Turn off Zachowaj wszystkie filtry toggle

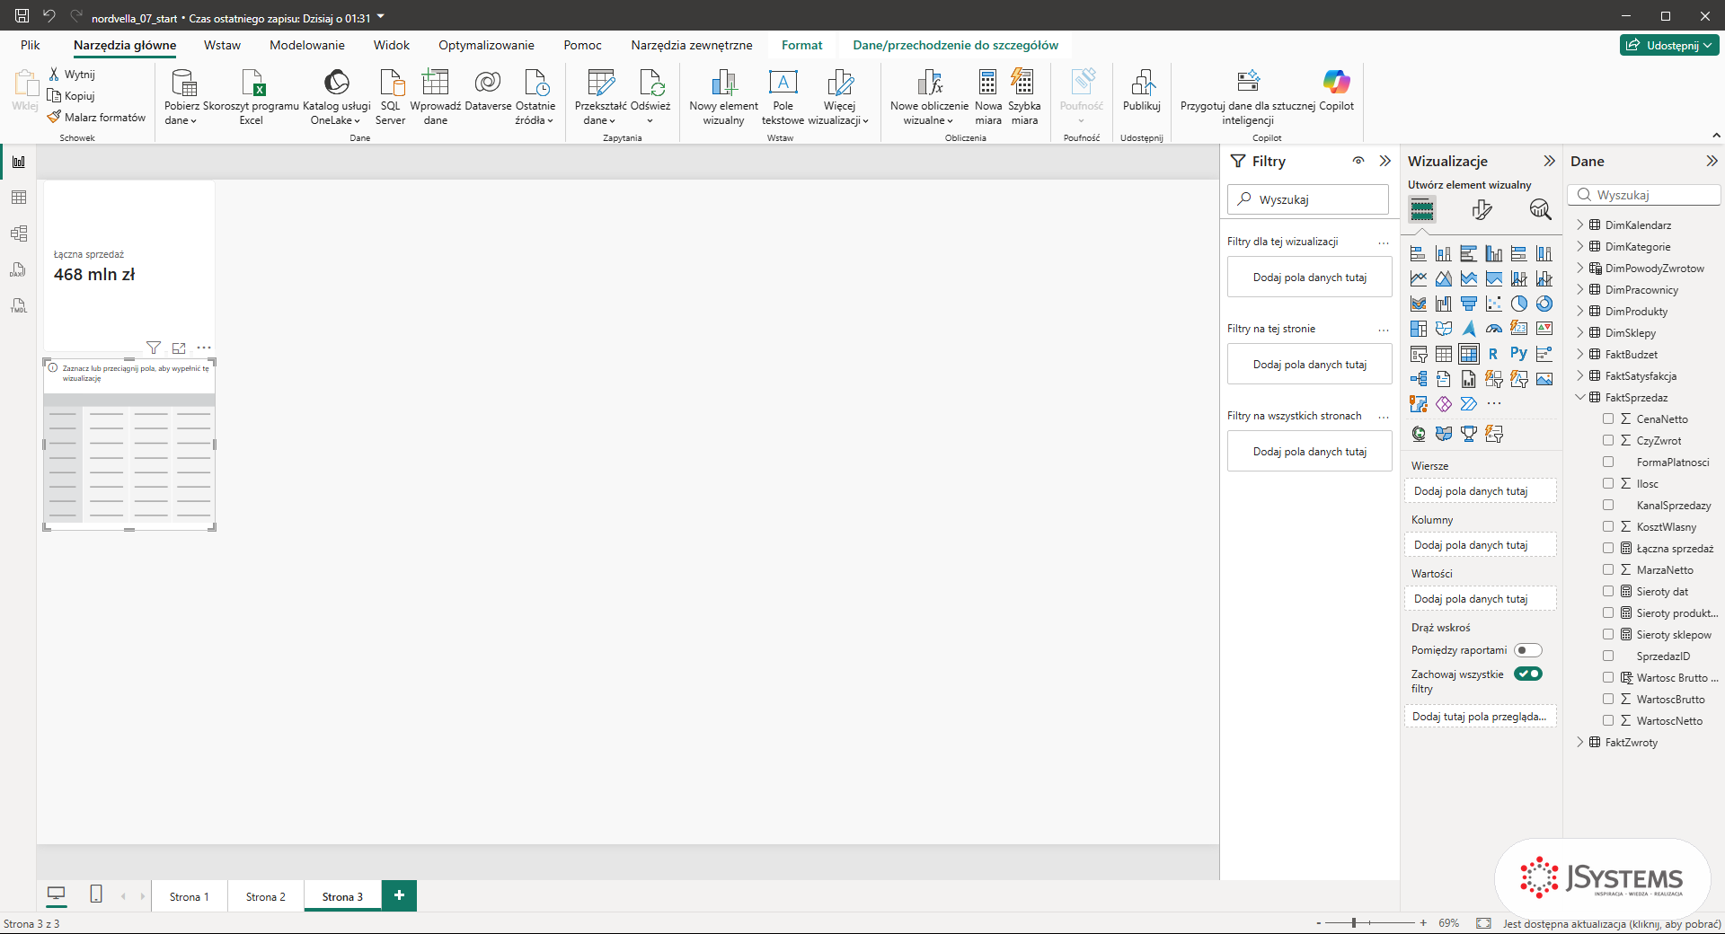click(x=1527, y=674)
